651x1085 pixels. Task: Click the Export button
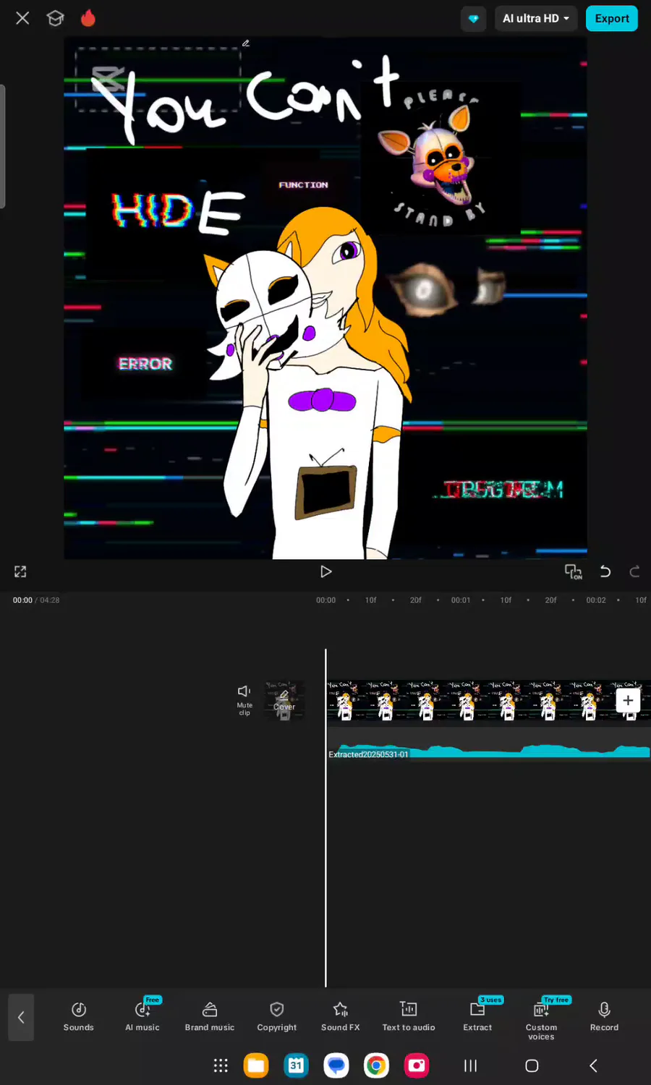click(x=612, y=19)
